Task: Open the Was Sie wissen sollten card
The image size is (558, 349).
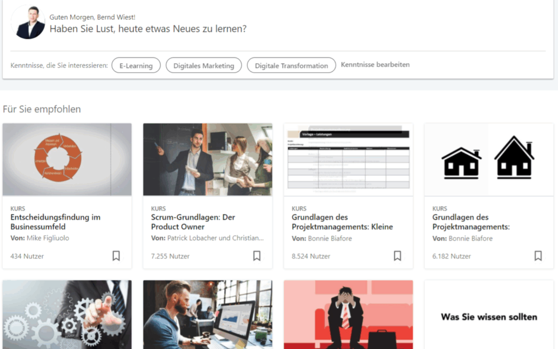Action: pos(489,316)
